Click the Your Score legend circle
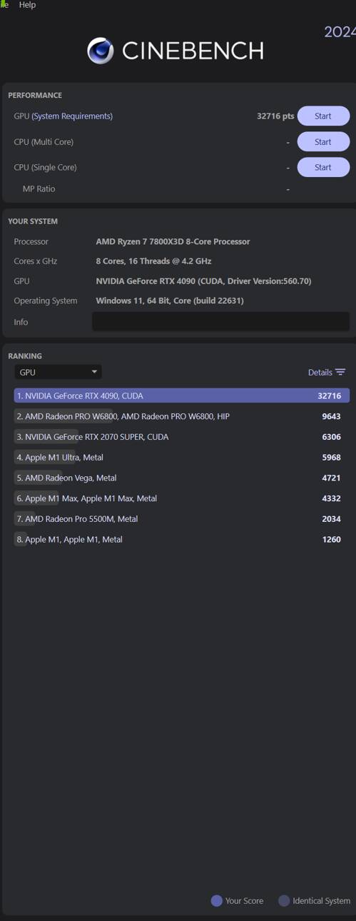 (x=217, y=901)
